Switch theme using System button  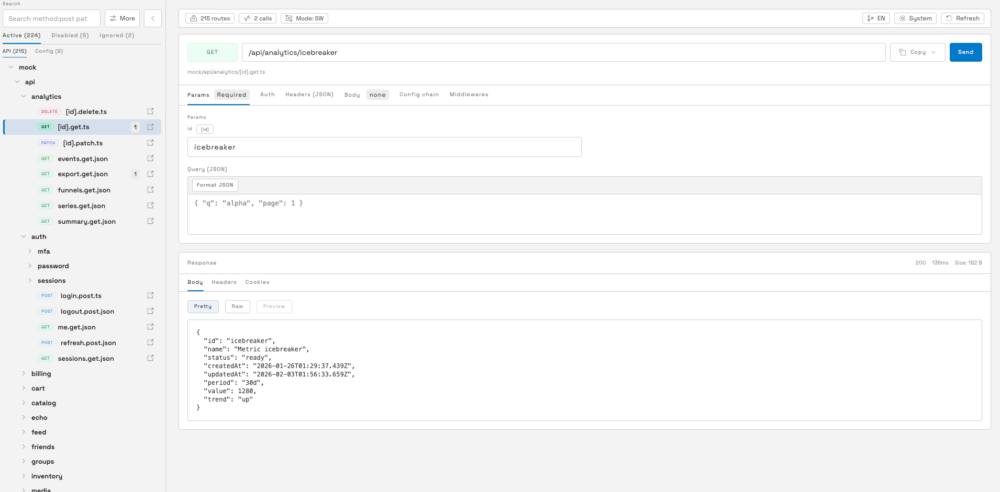pos(915,18)
